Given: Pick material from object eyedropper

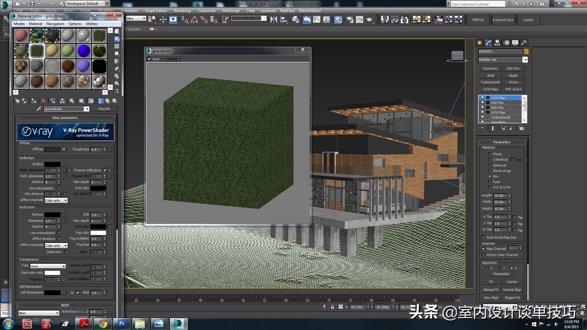Looking at the screenshot, I should pos(39,109).
